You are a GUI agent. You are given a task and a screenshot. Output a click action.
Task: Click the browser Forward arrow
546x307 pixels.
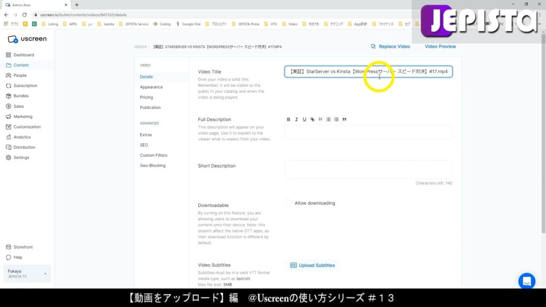click(x=15, y=14)
